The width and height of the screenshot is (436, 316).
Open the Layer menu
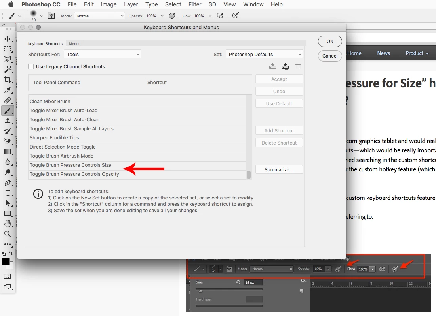(131, 4)
